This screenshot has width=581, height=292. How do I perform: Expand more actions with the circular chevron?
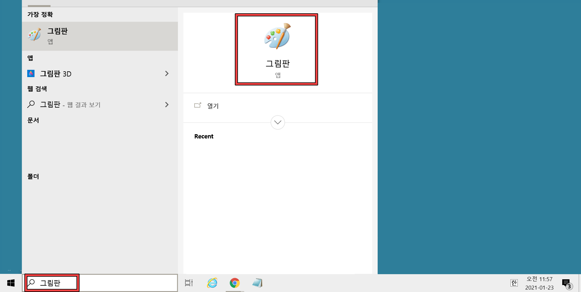[278, 122]
